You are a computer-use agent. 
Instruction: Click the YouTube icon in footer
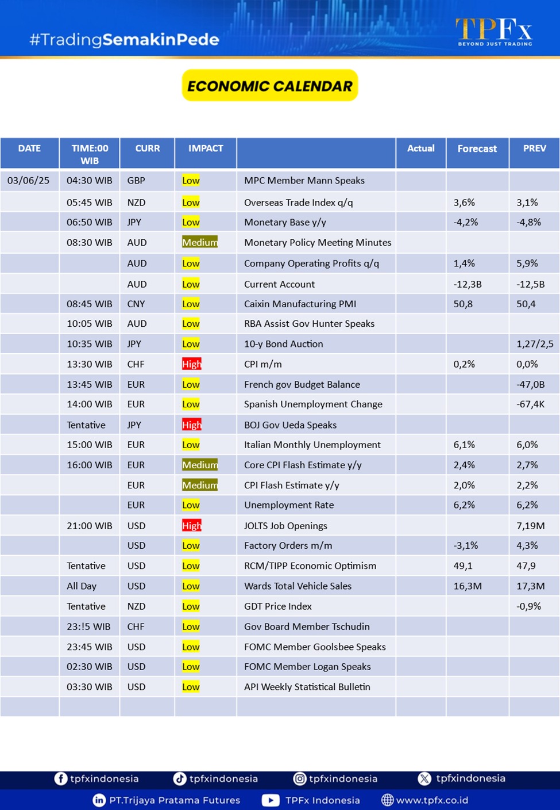[x=271, y=800]
